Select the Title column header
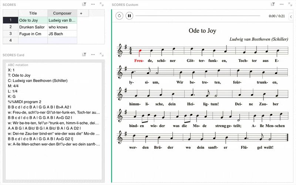The height and width of the screenshot is (185, 296). [33, 13]
